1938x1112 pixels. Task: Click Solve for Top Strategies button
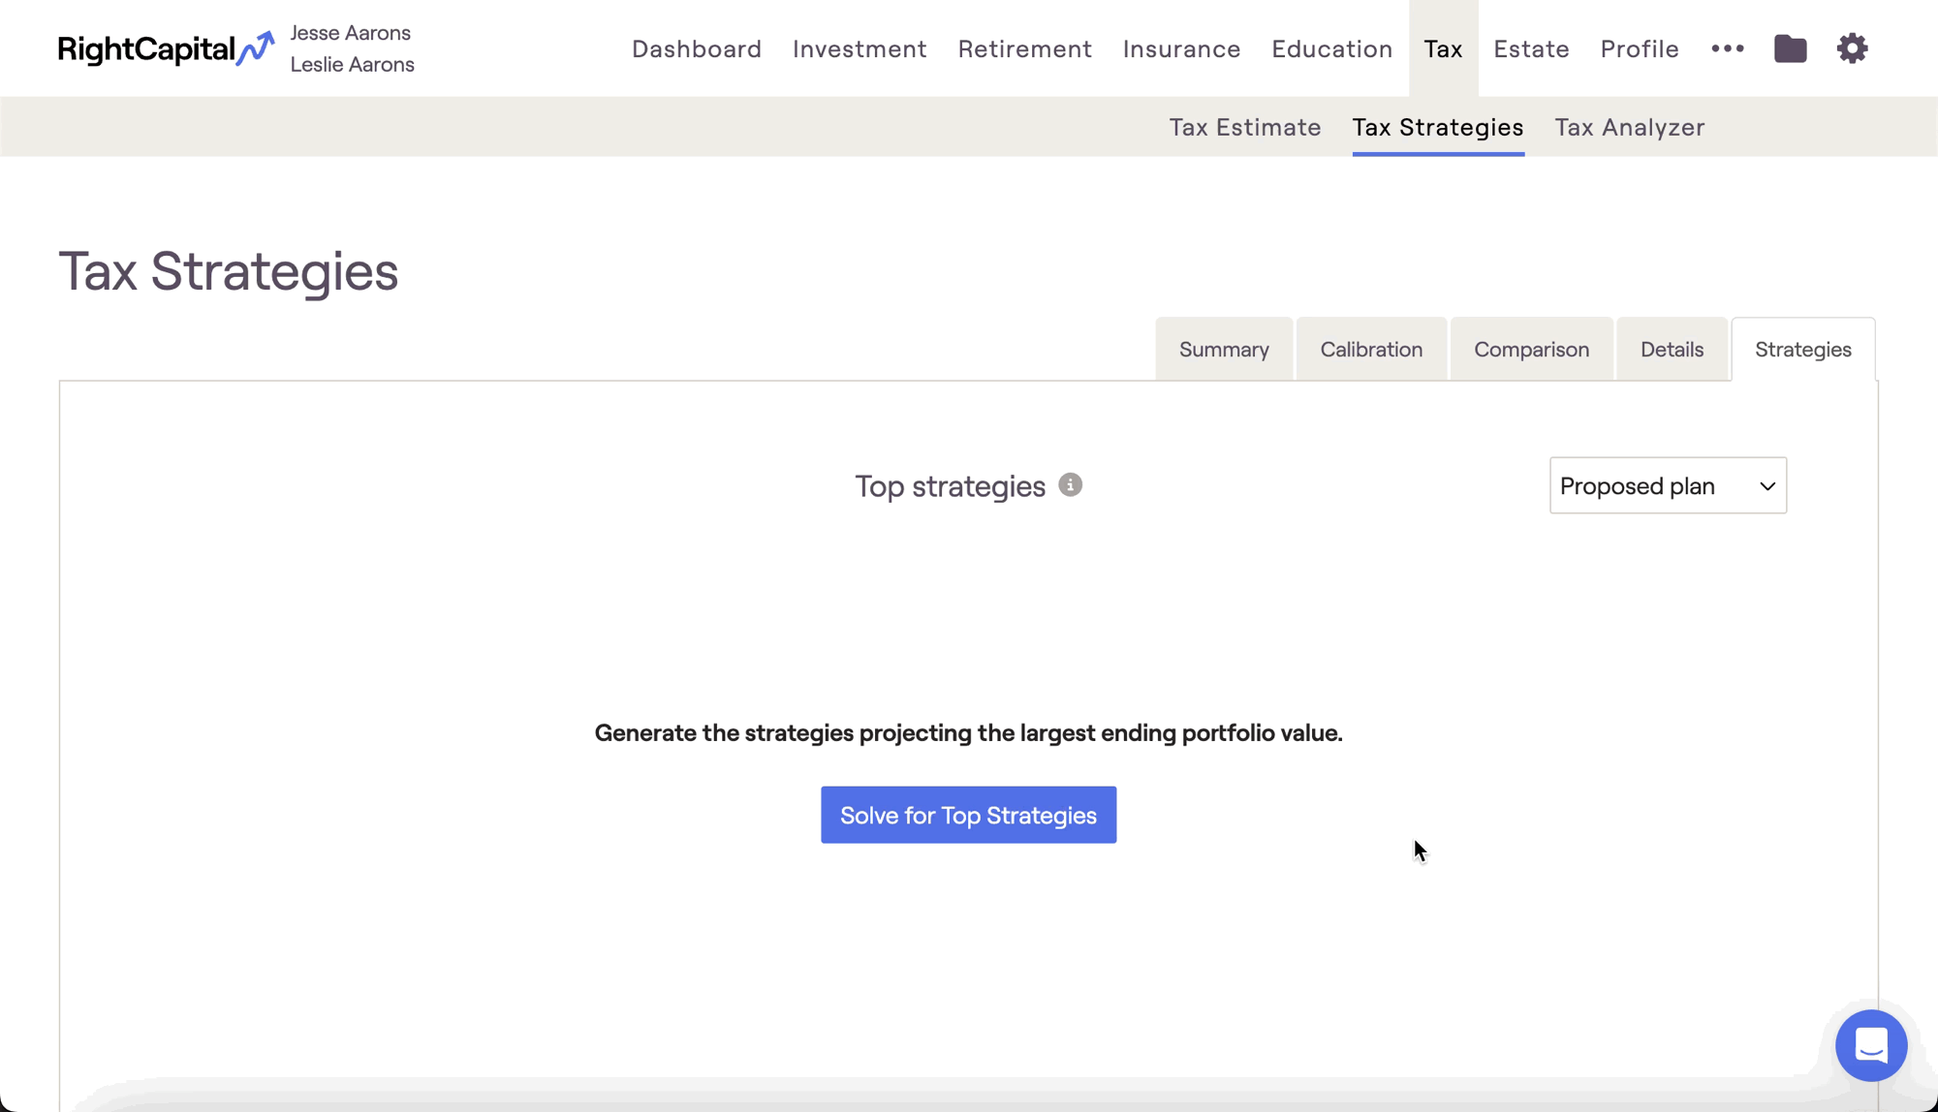[968, 815]
